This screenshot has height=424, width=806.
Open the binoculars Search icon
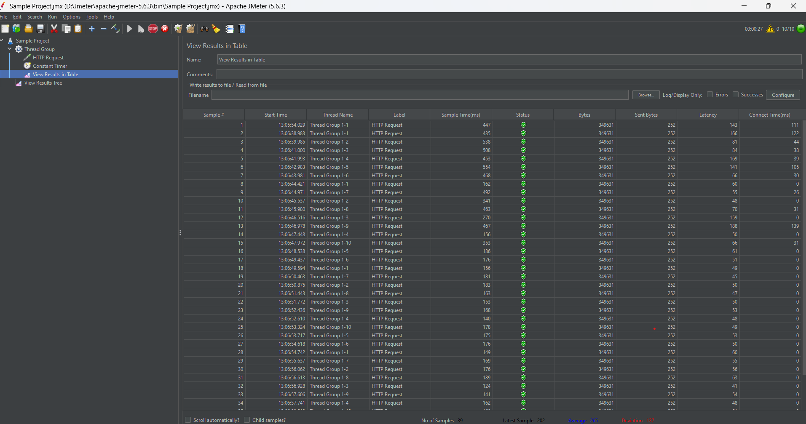(204, 29)
